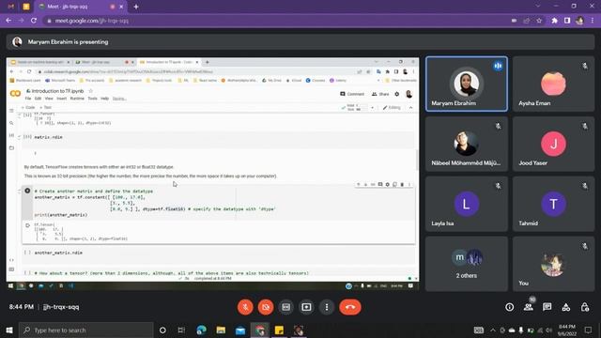The height and width of the screenshot is (338, 601).
Task: Open the '2 others' participant tile
Action: [x=467, y=264]
